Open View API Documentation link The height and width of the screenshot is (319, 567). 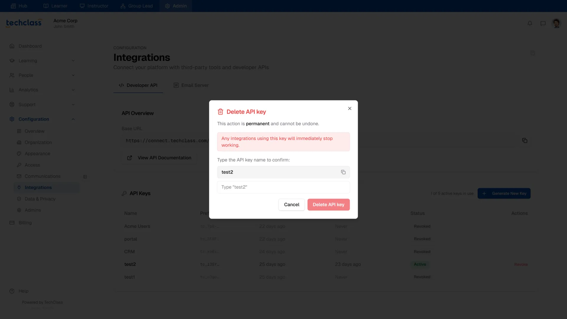[159, 158]
